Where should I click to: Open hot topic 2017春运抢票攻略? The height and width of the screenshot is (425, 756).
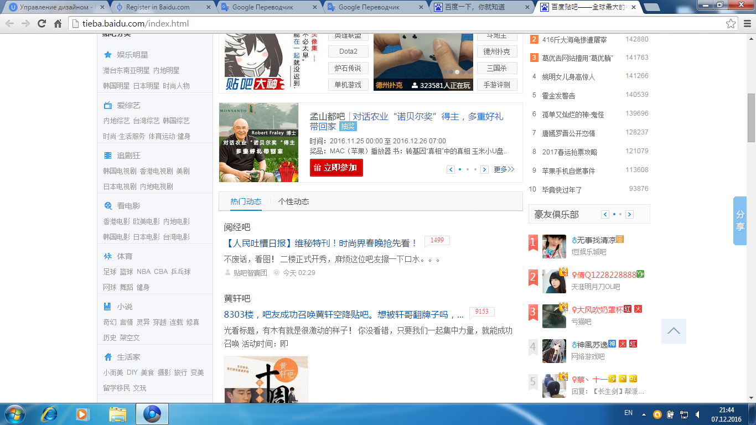click(x=569, y=152)
